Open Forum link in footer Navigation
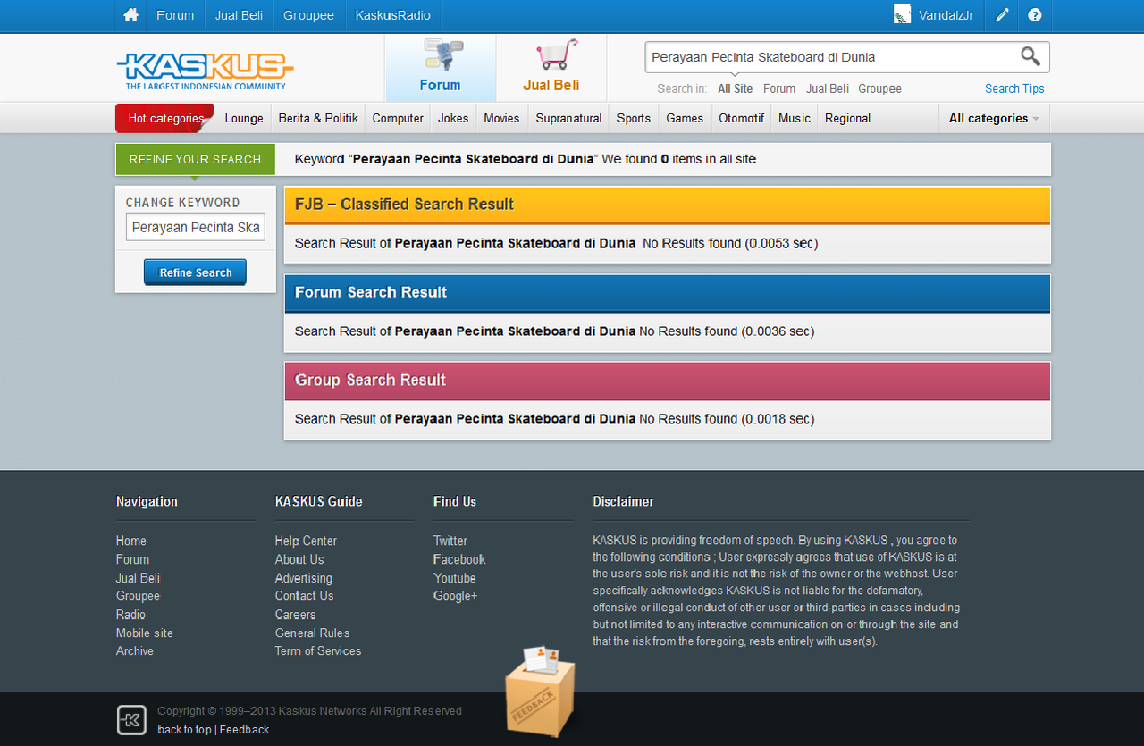Screen dimensions: 1144x746 pyautogui.click(x=132, y=559)
